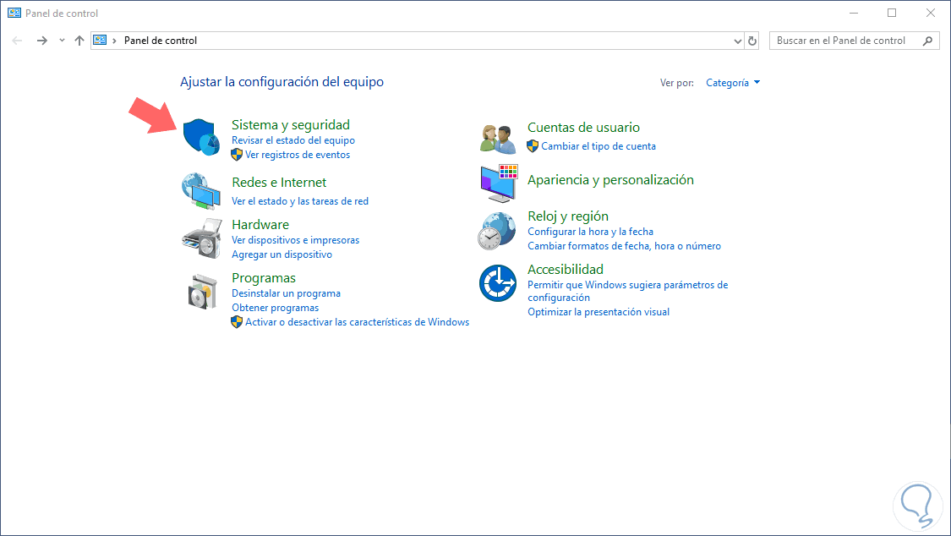Click Configurar la hora y la fecha

590,232
